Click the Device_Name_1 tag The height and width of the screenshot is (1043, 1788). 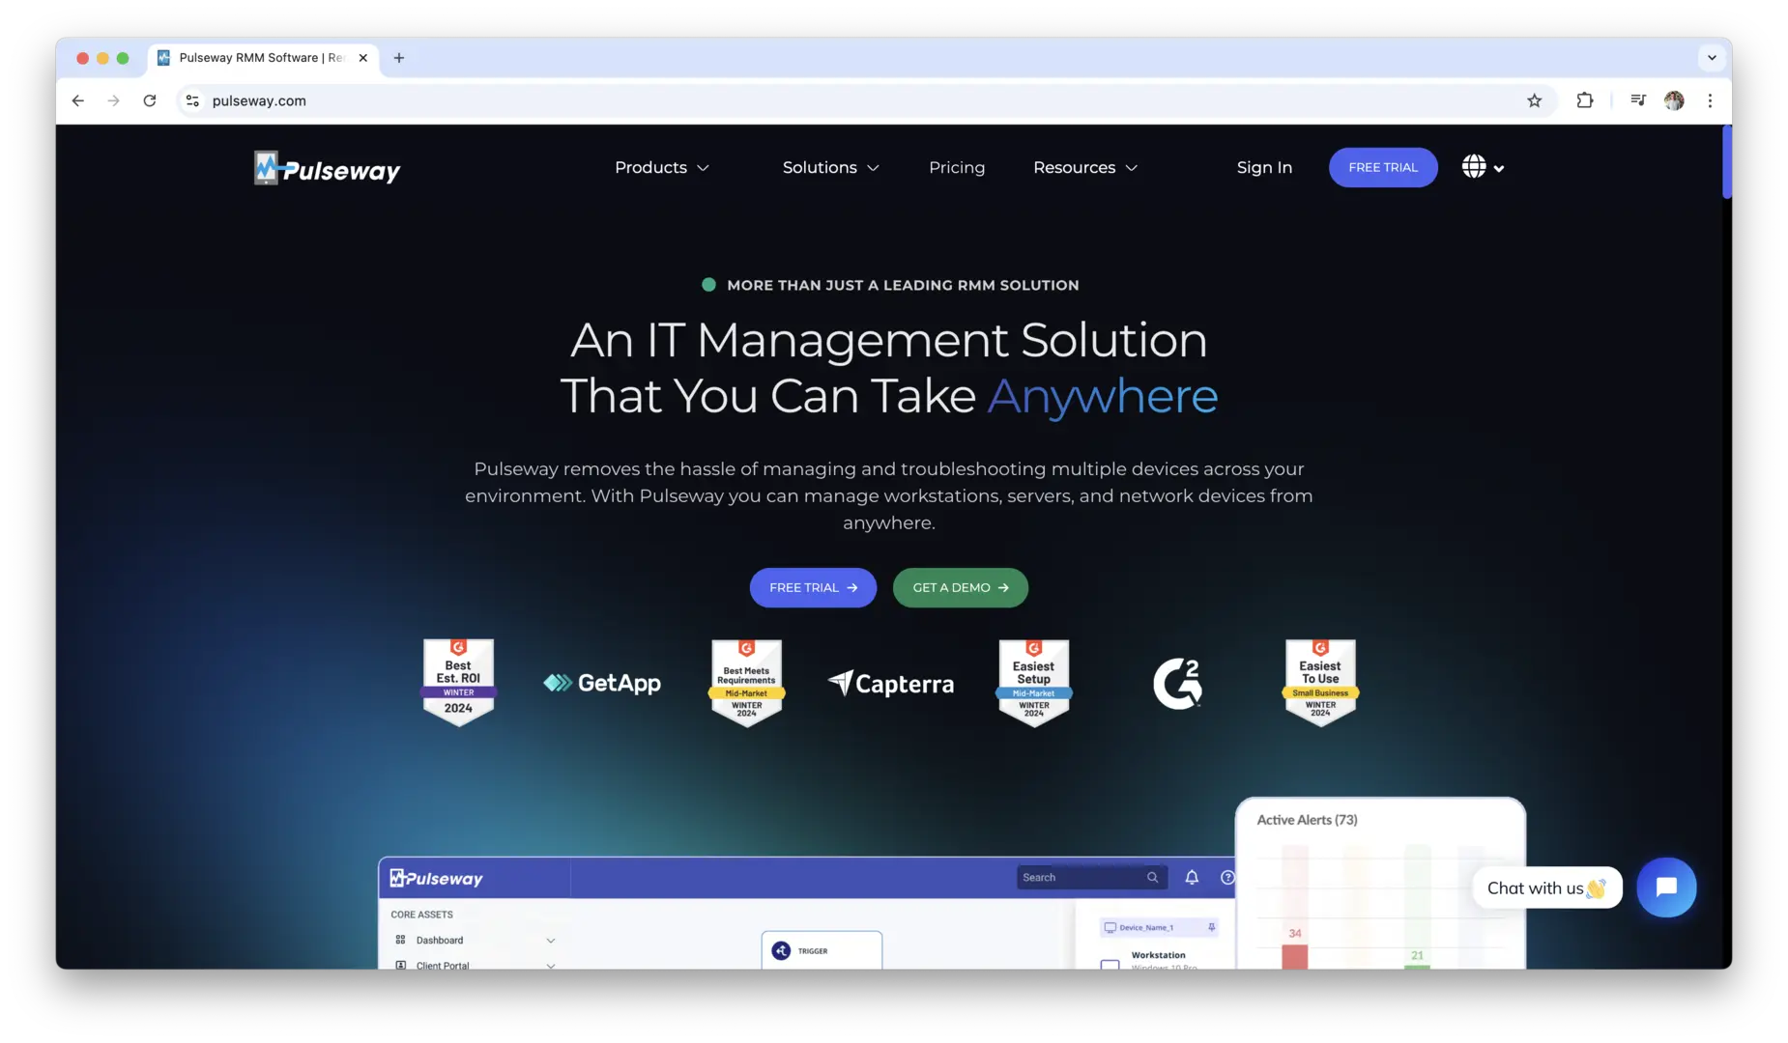point(1158,927)
